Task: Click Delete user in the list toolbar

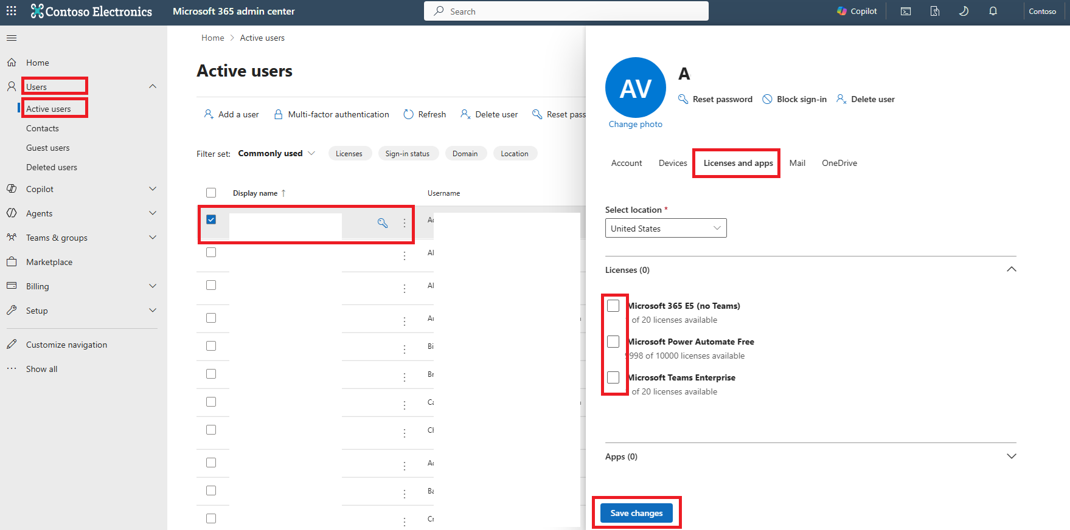Action: point(489,114)
